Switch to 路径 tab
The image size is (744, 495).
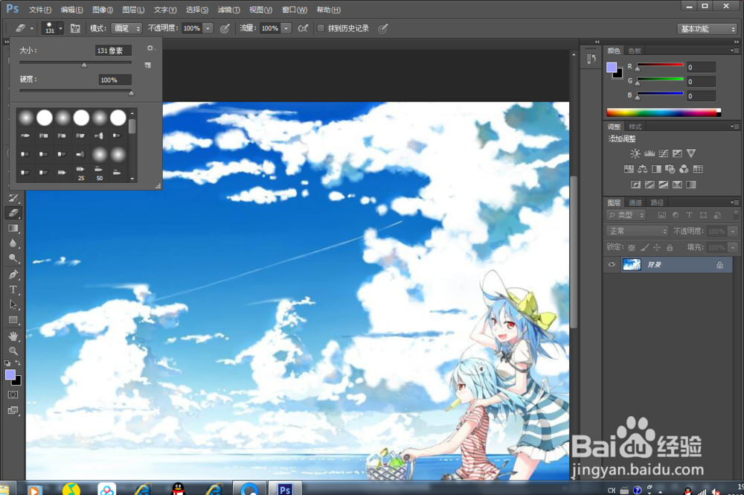657,202
